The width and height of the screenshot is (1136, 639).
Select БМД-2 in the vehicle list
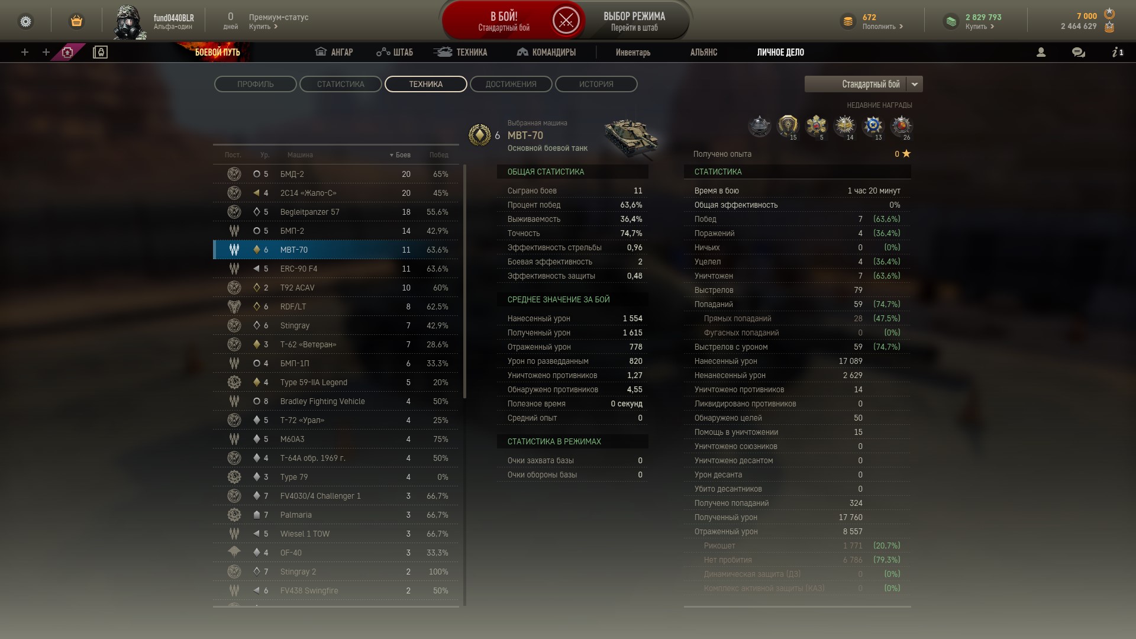click(x=335, y=174)
